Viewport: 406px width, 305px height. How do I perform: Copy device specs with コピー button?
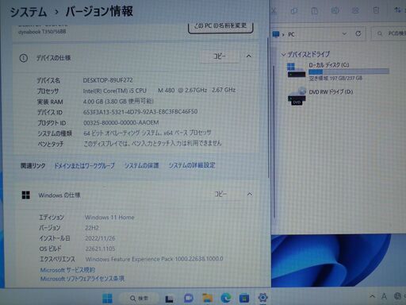point(220,56)
